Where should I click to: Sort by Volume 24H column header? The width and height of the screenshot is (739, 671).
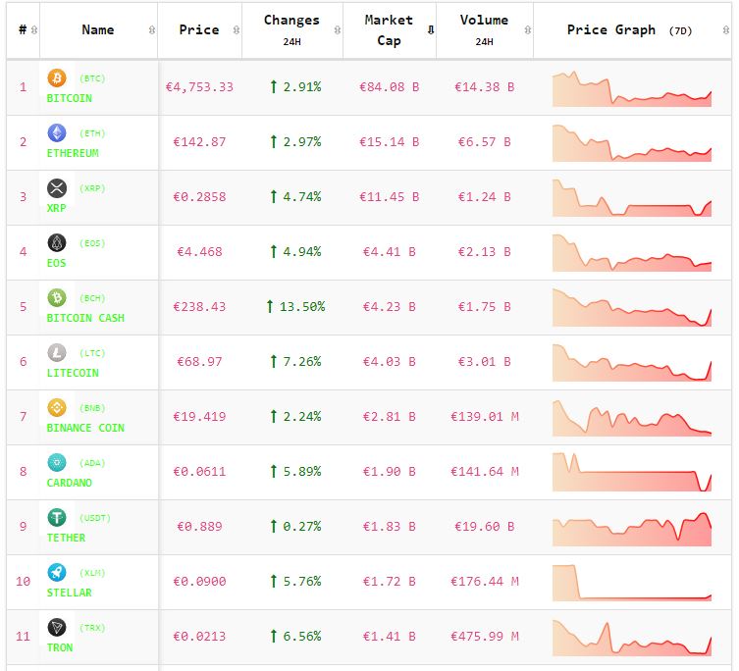pyautogui.click(x=484, y=30)
